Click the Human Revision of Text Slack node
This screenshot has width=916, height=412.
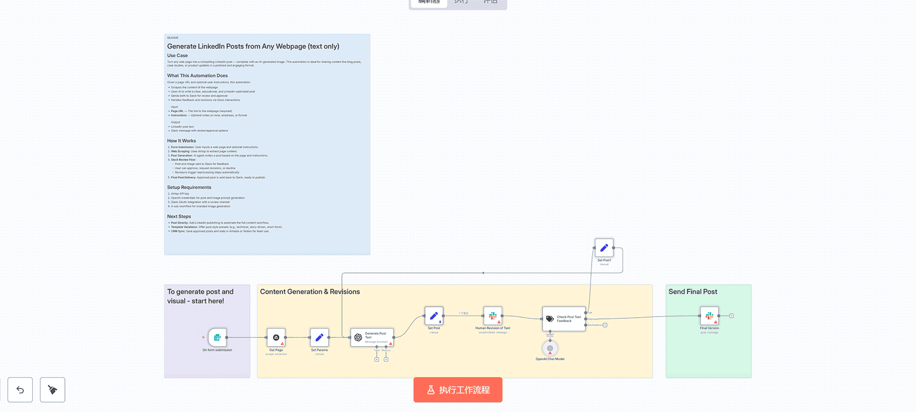click(492, 316)
